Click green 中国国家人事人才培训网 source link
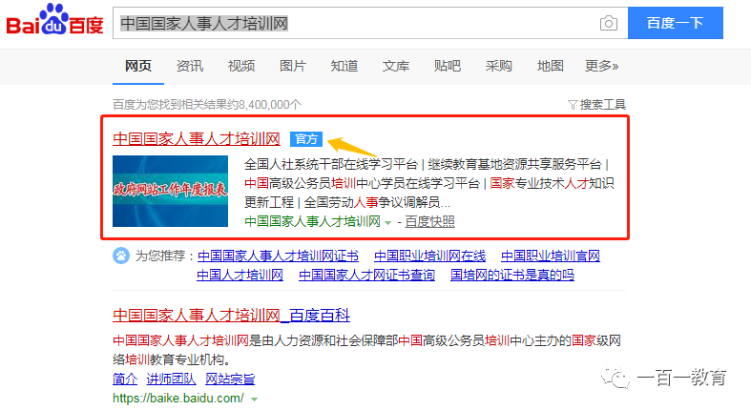The image size is (751, 410). click(x=312, y=221)
